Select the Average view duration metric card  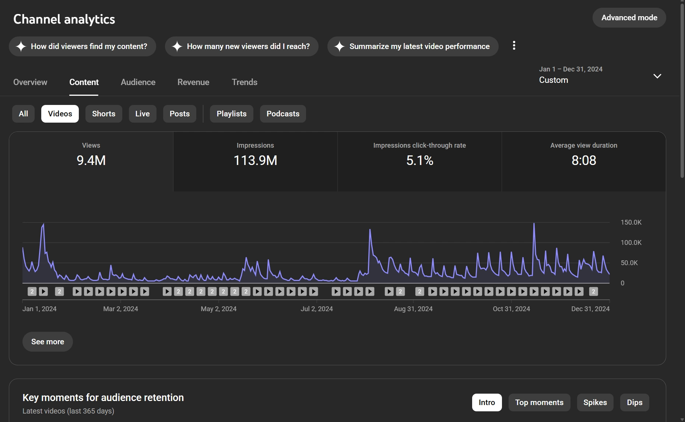[x=584, y=161]
